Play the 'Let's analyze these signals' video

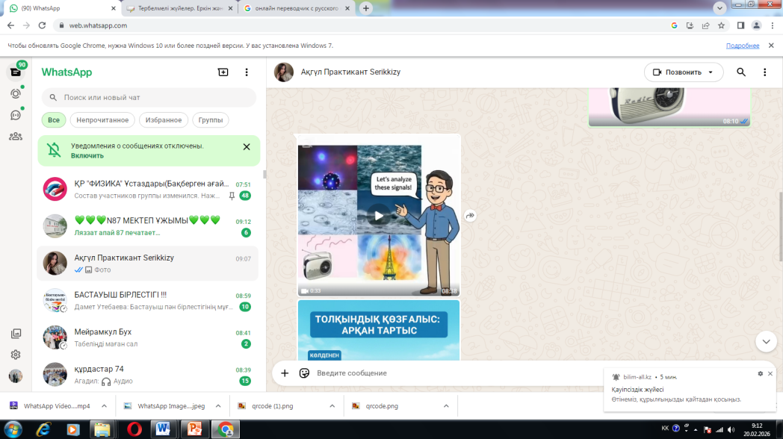379,216
